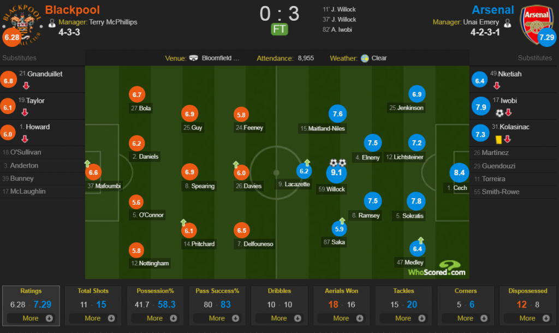The height and width of the screenshot is (333, 559).
Task: Expand More under Dispossessed
Action: [528, 318]
